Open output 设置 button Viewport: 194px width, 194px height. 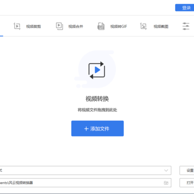(187, 170)
